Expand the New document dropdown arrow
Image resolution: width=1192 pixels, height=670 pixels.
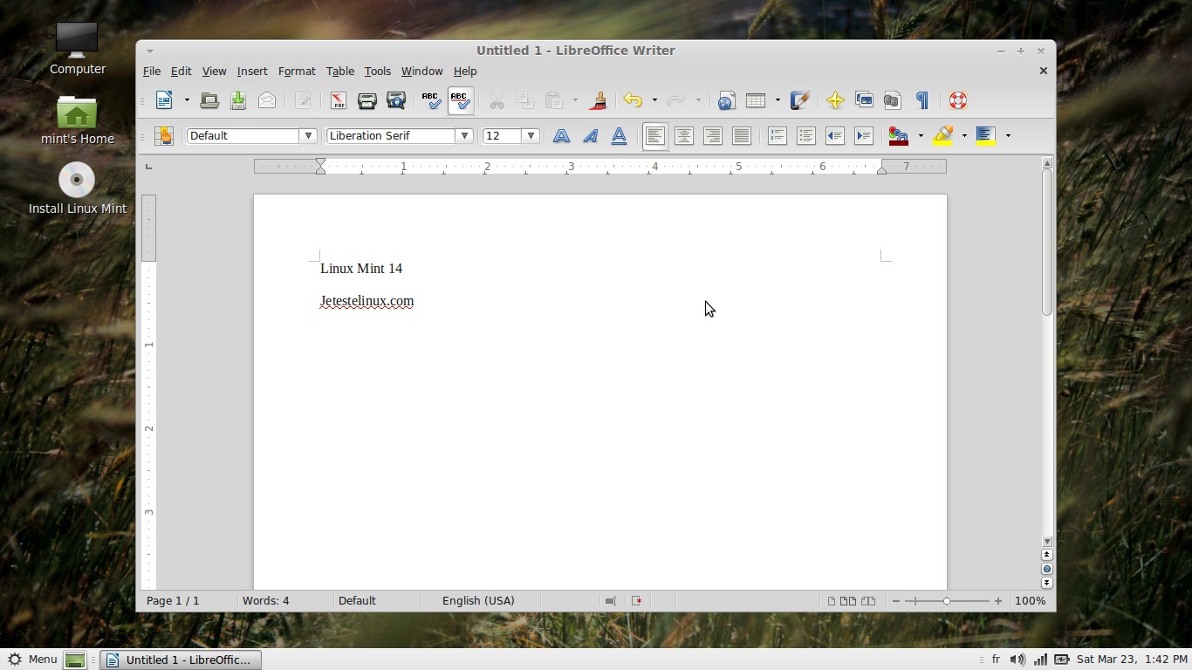coord(186,100)
